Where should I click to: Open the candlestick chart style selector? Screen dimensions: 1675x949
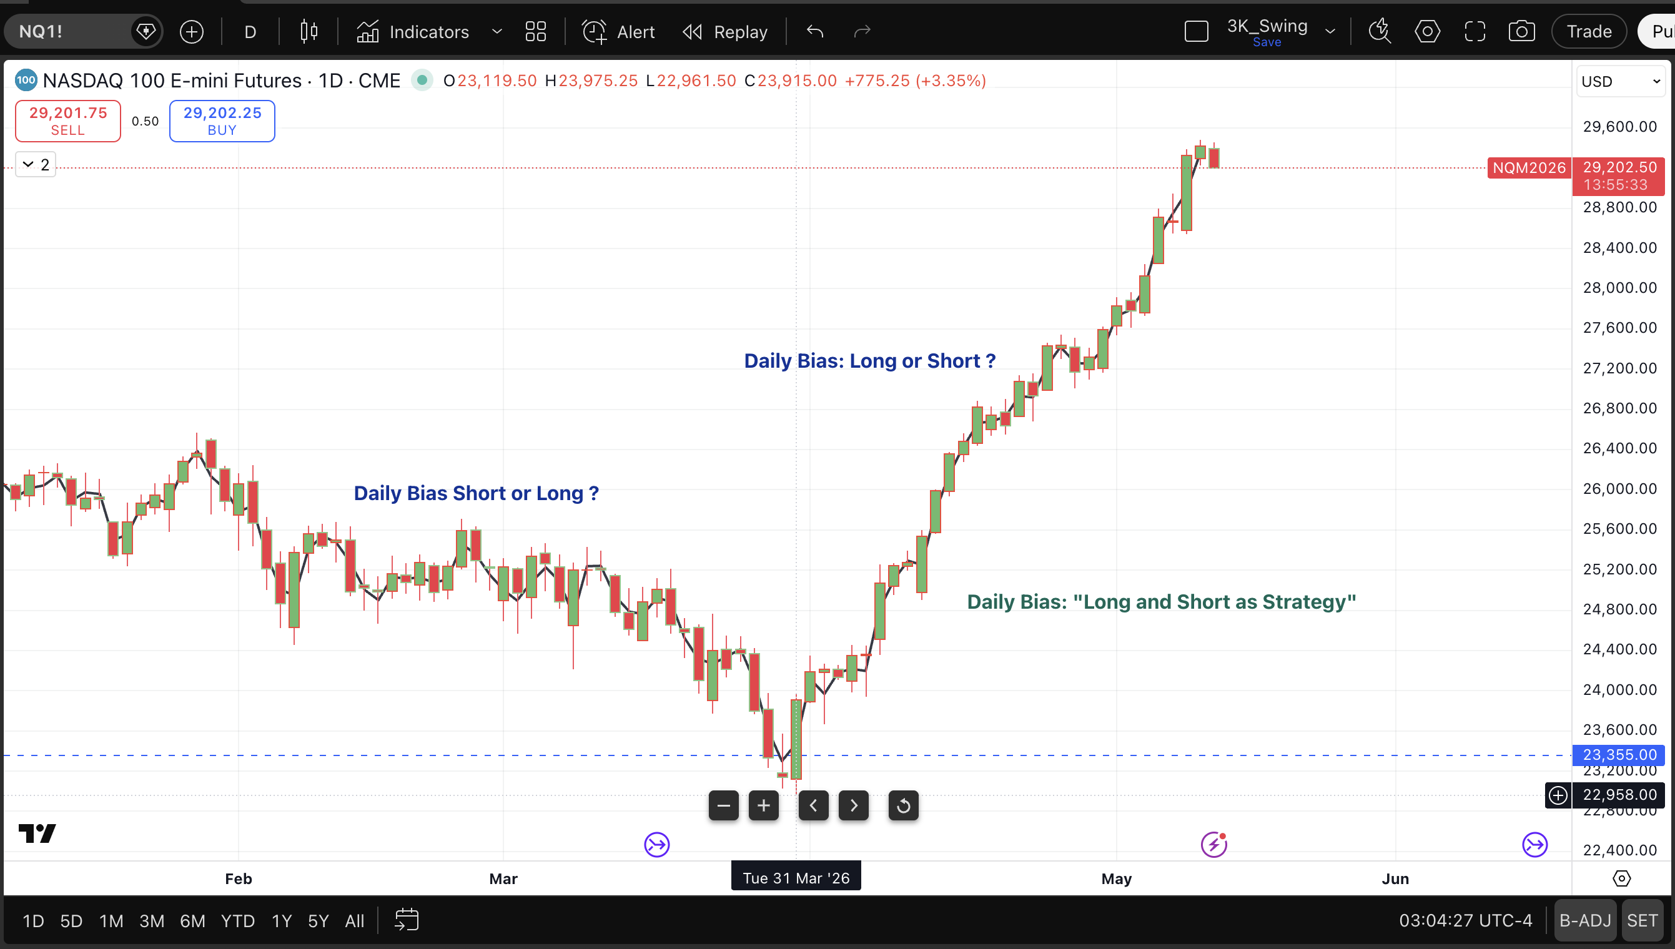tap(309, 31)
